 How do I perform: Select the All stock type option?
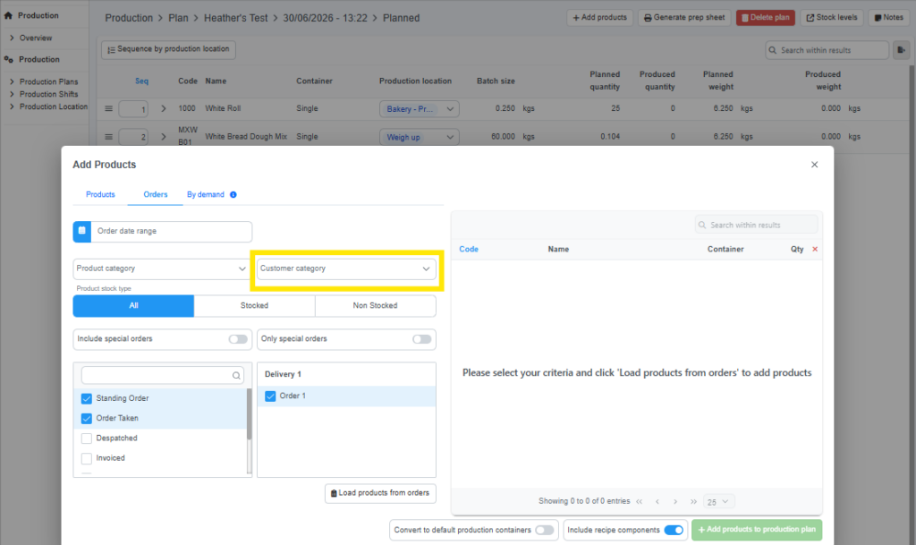pos(133,306)
